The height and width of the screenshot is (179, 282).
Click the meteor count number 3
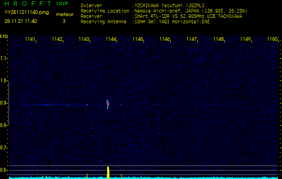(64, 21)
